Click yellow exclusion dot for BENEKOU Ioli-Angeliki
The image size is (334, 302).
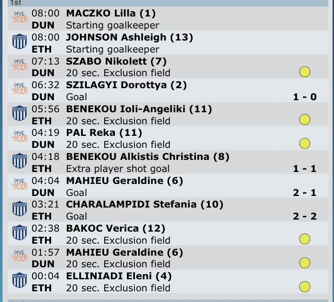[x=305, y=120]
